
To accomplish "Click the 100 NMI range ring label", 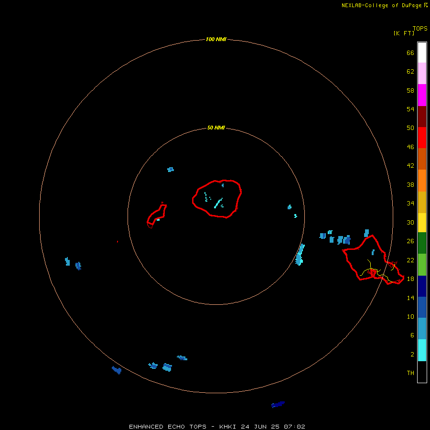I will coord(216,39).
